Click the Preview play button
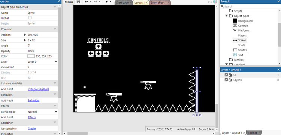The width and height of the screenshot is (281, 135). pyautogui.click(x=107, y=2)
